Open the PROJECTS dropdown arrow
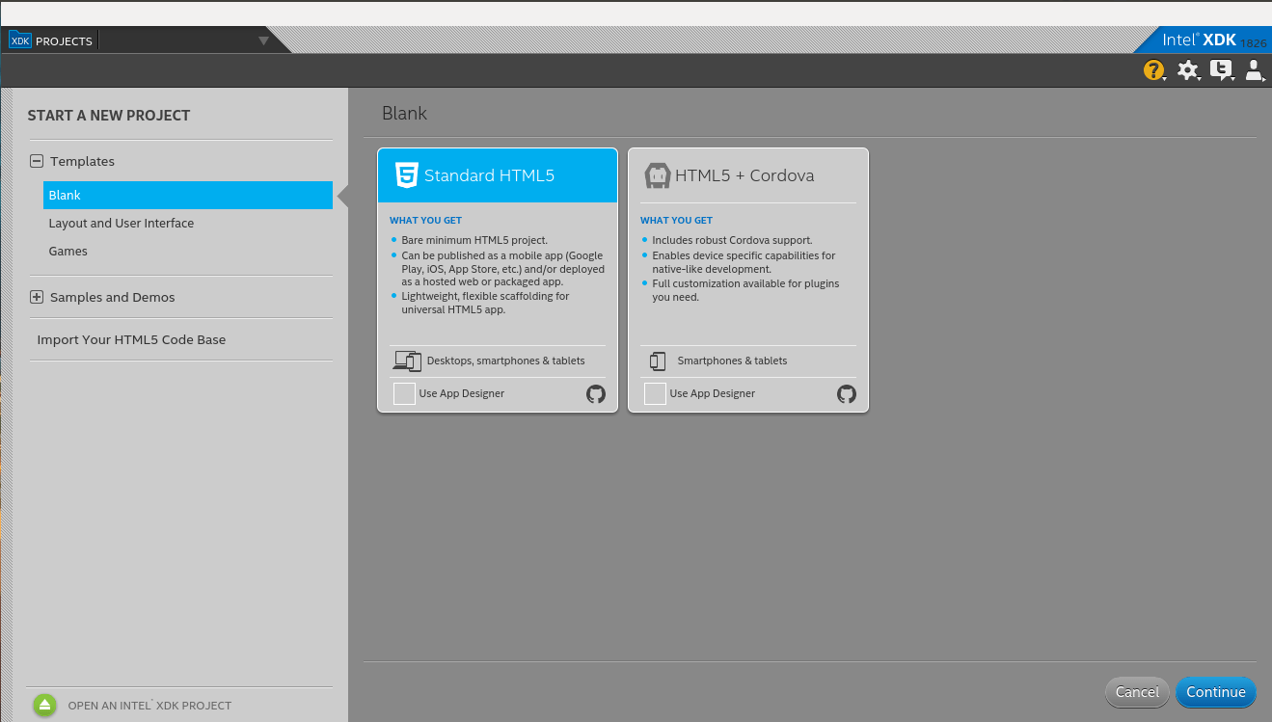The width and height of the screenshot is (1272, 722). 263,40
